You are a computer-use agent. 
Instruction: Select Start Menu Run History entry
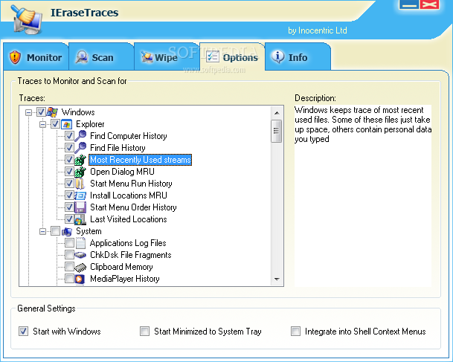point(131,184)
